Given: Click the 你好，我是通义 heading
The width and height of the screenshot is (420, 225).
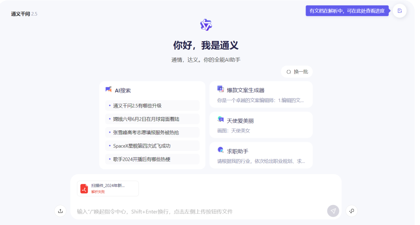Looking at the screenshot, I should (206, 45).
